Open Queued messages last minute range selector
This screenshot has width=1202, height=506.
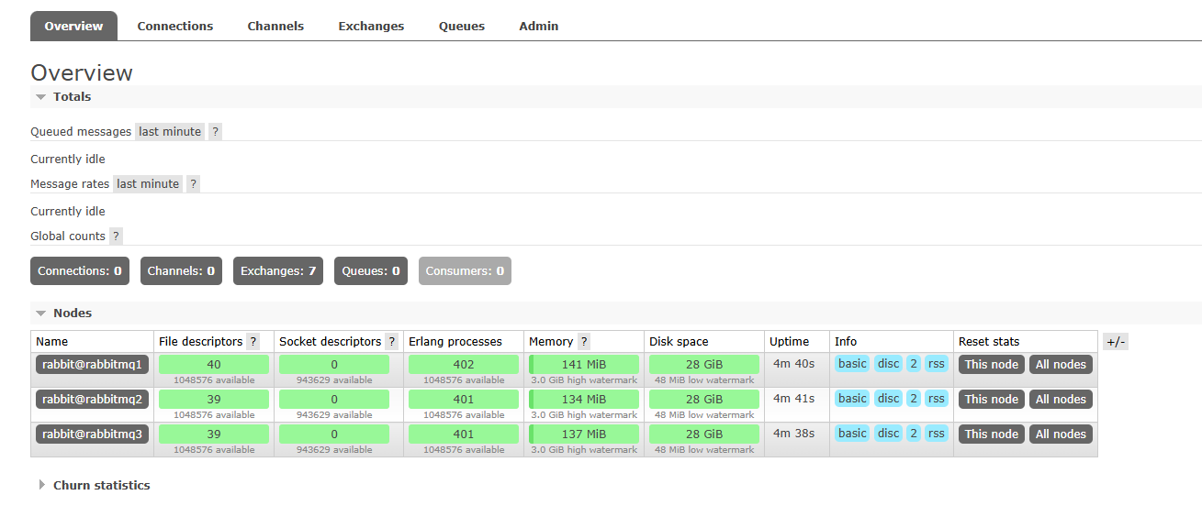coord(170,132)
